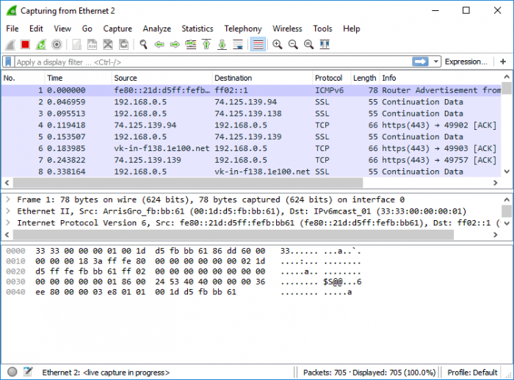Open the File menu
Image resolution: width=514 pixels, height=380 pixels.
click(12, 29)
